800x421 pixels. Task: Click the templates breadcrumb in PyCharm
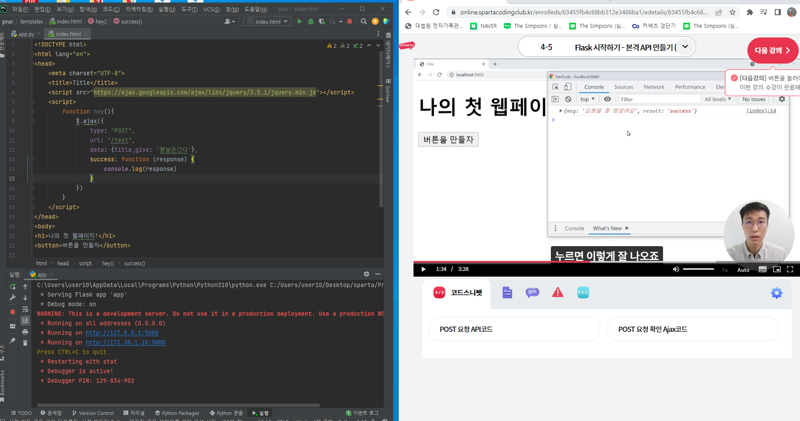(x=32, y=21)
